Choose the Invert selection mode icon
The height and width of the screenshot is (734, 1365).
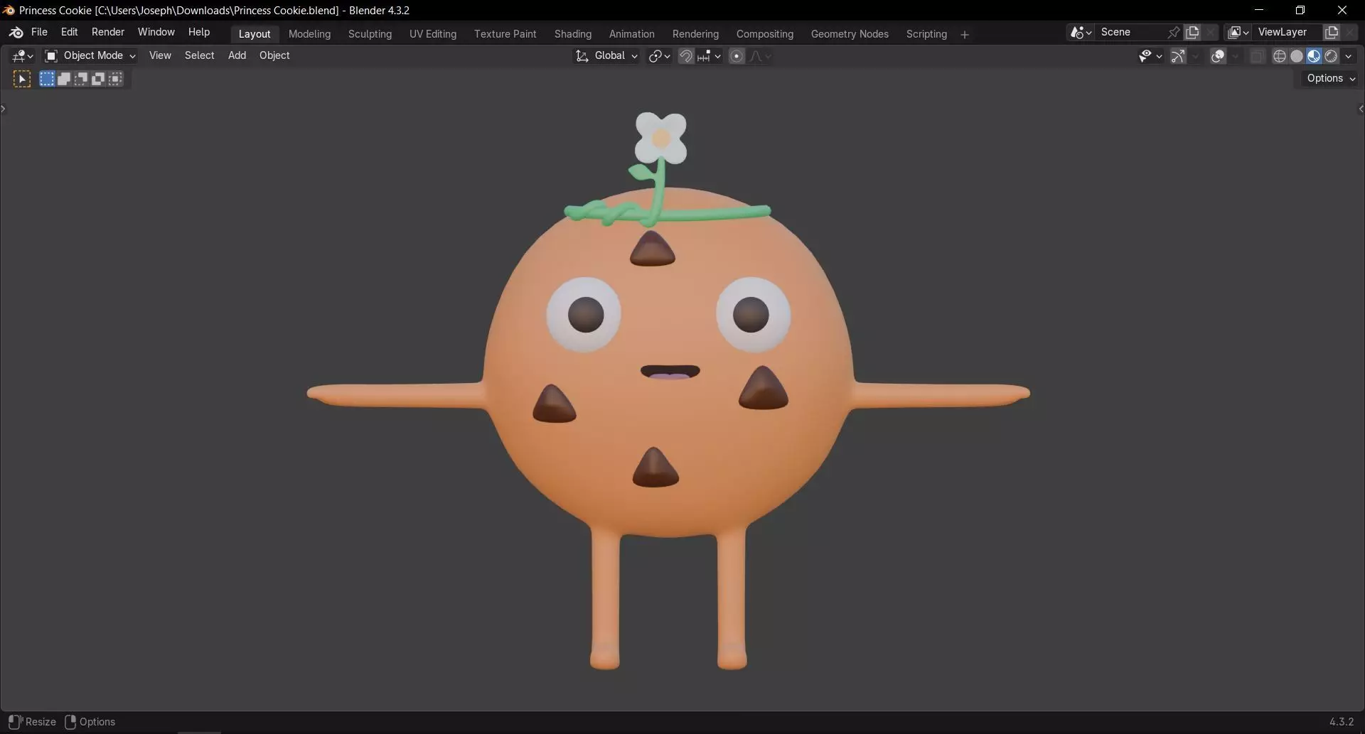(x=98, y=80)
